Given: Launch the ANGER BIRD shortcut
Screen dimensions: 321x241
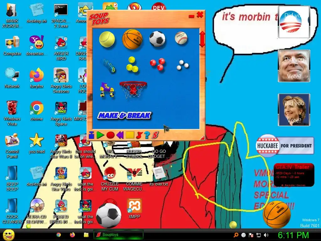Looking at the screenshot, I should 61,48.
